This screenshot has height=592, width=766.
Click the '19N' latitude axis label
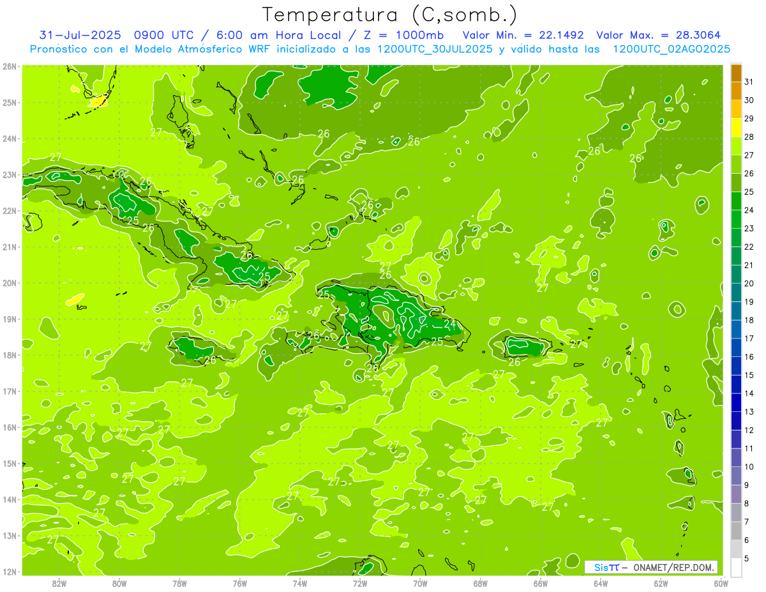(9, 319)
